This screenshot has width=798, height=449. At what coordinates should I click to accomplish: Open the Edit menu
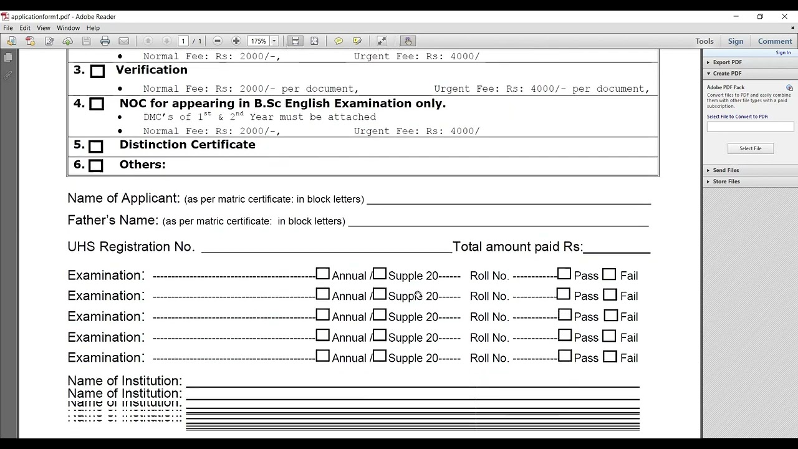(25, 28)
